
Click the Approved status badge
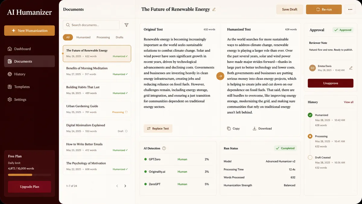(343, 30)
